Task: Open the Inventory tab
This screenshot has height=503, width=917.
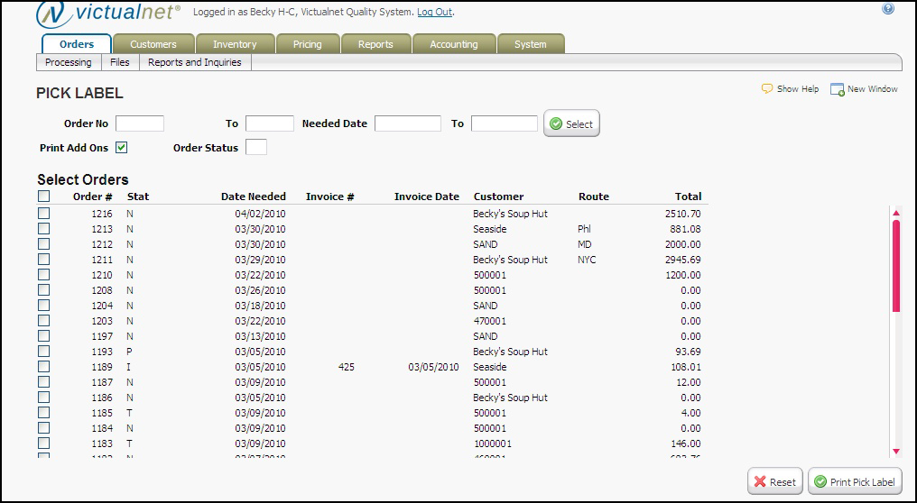Action: [235, 44]
